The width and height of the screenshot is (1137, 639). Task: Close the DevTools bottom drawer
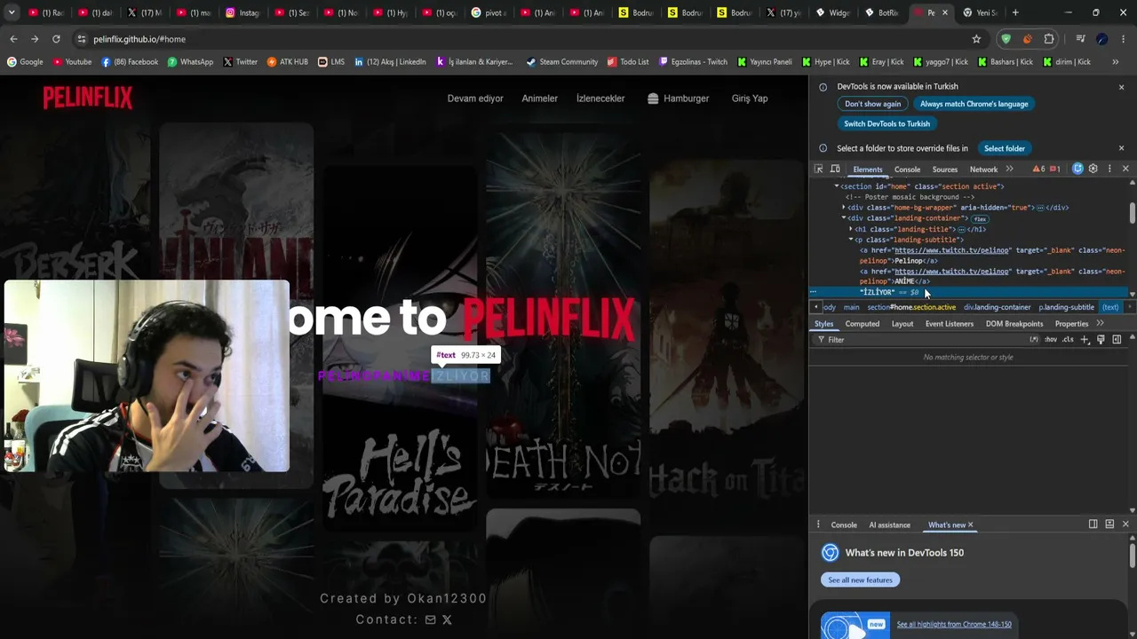click(x=1125, y=525)
